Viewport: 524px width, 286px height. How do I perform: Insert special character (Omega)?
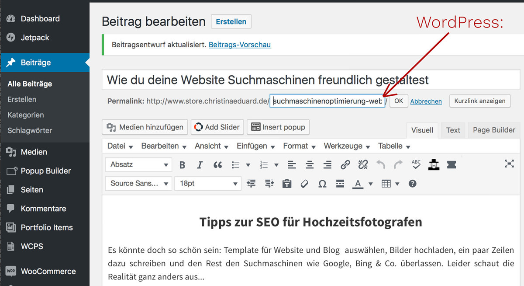(322, 184)
